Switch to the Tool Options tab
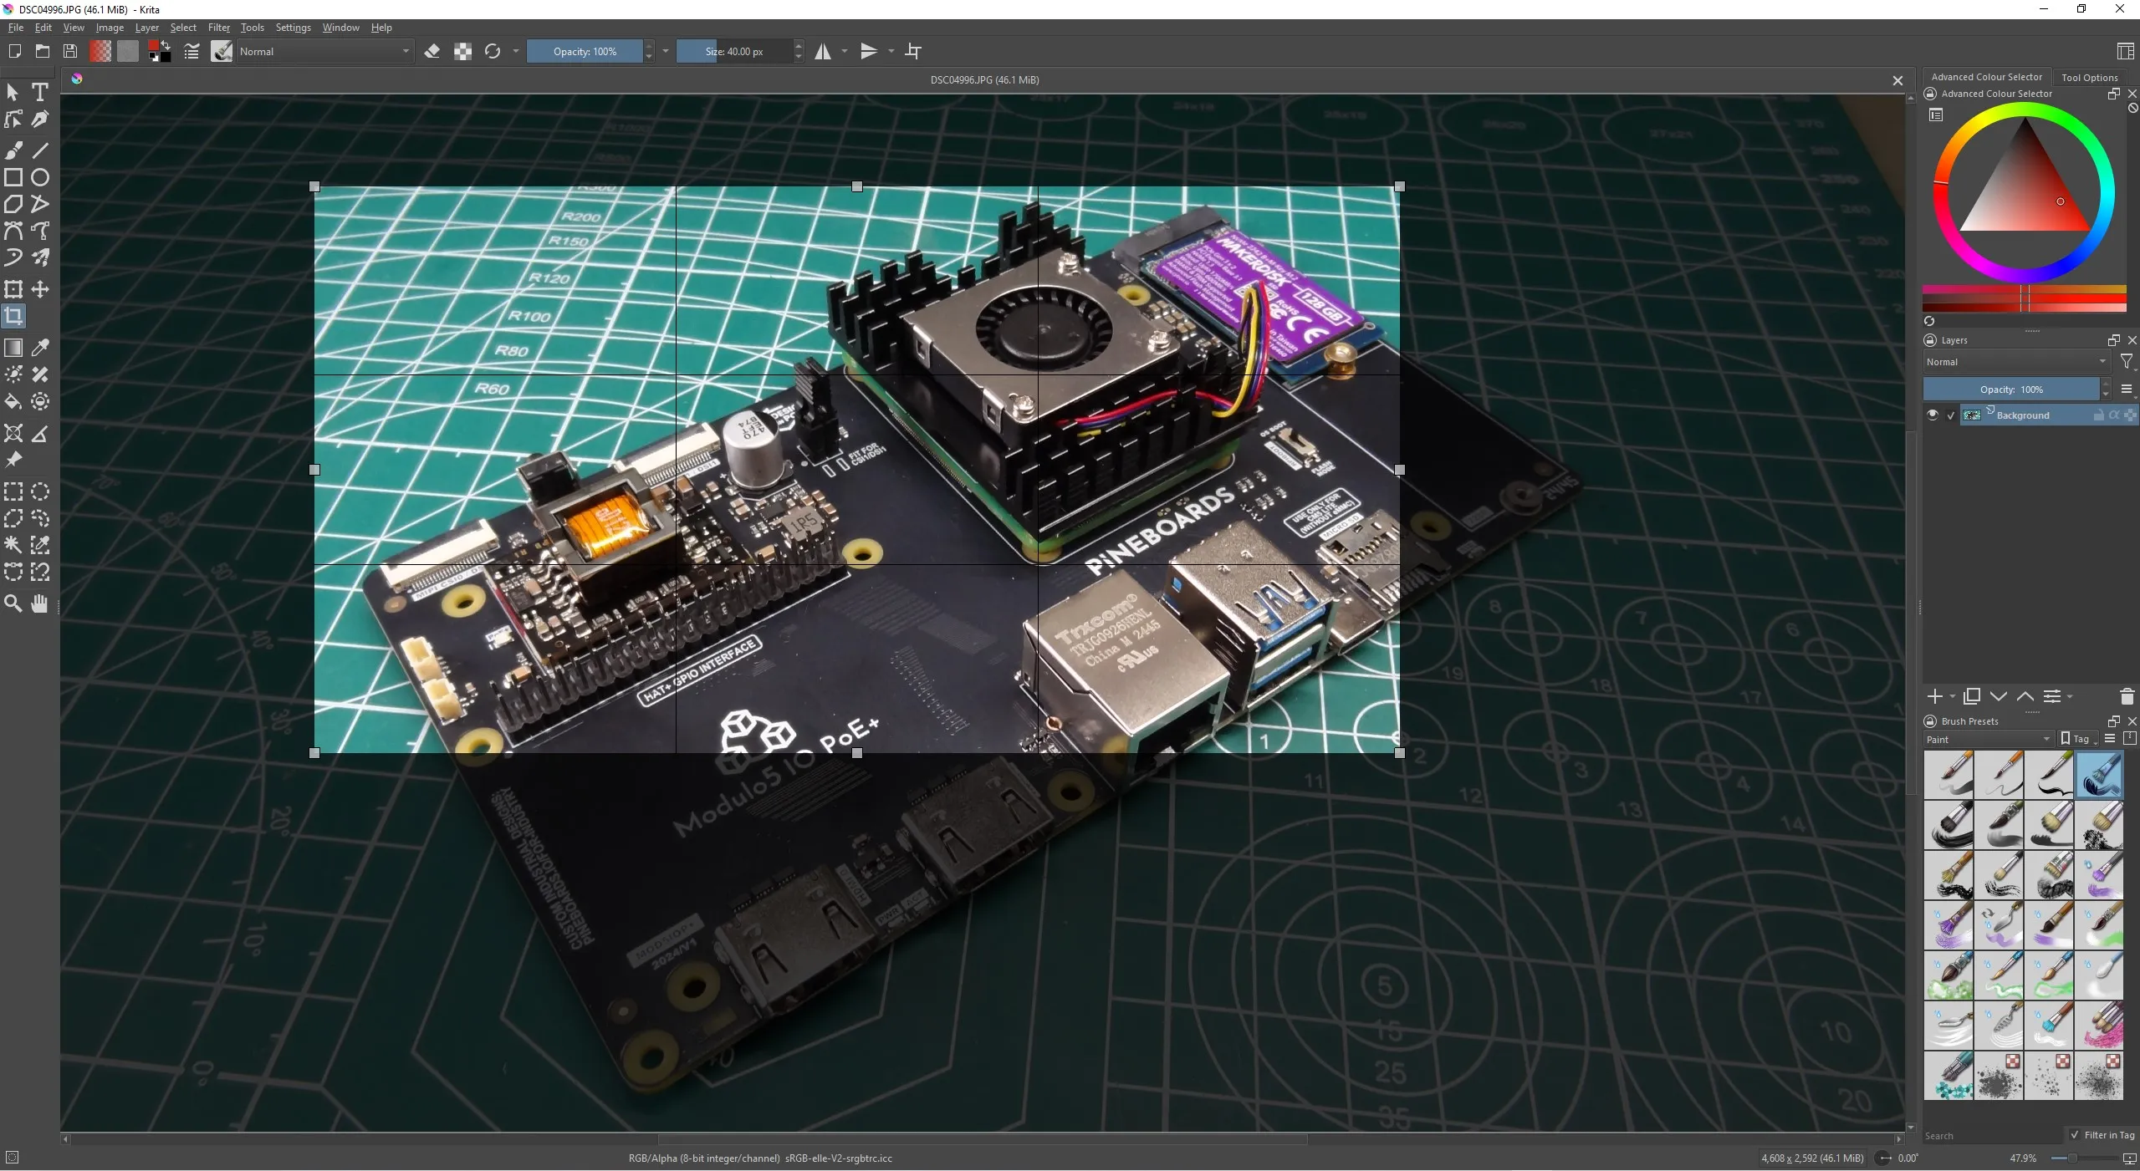 [2089, 78]
